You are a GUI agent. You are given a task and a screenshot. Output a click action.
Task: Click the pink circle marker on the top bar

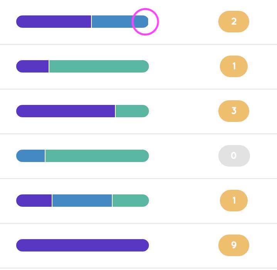point(145,22)
